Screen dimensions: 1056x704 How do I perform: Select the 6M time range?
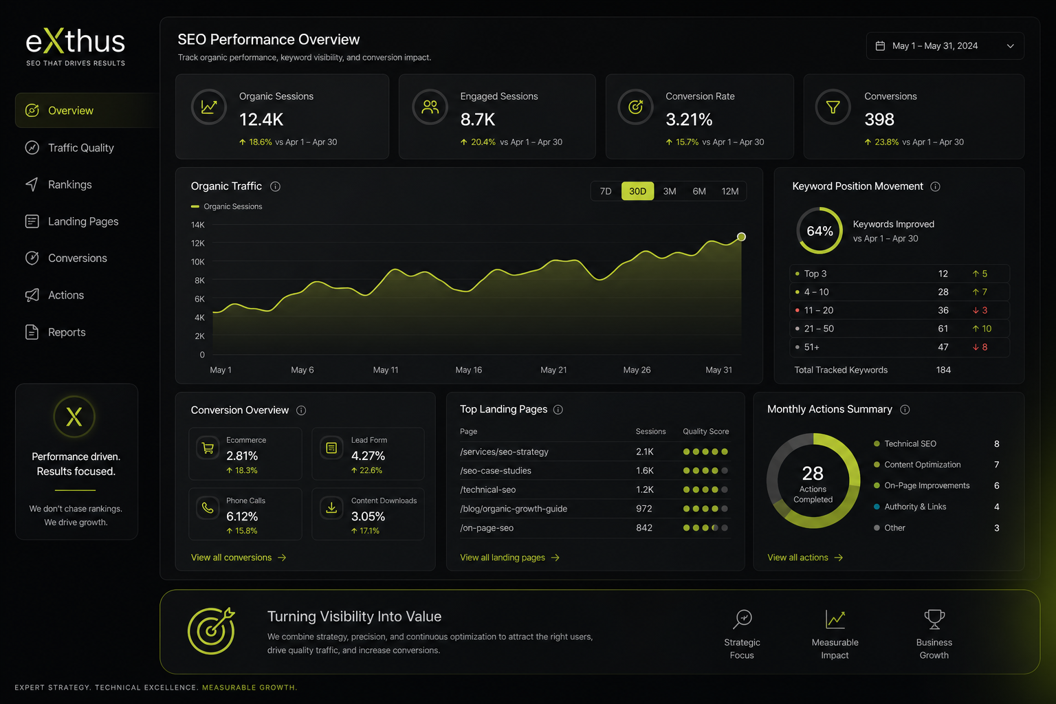coord(699,191)
